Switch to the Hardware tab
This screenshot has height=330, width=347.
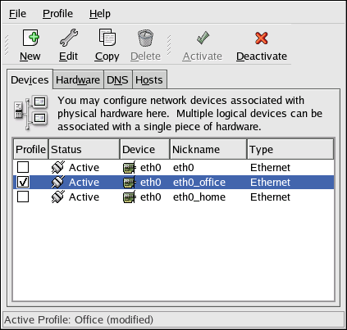[78, 80]
